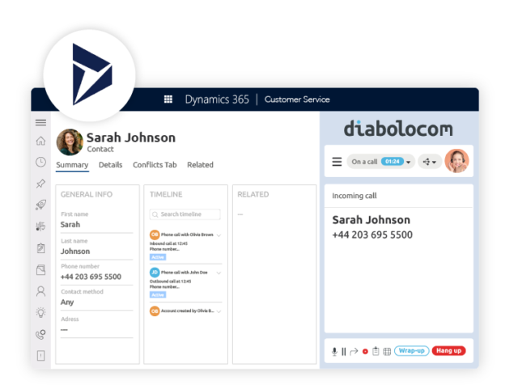Click OB avatar beside Account created entry
Viewport: 518px width, 389px height.
coord(155,311)
